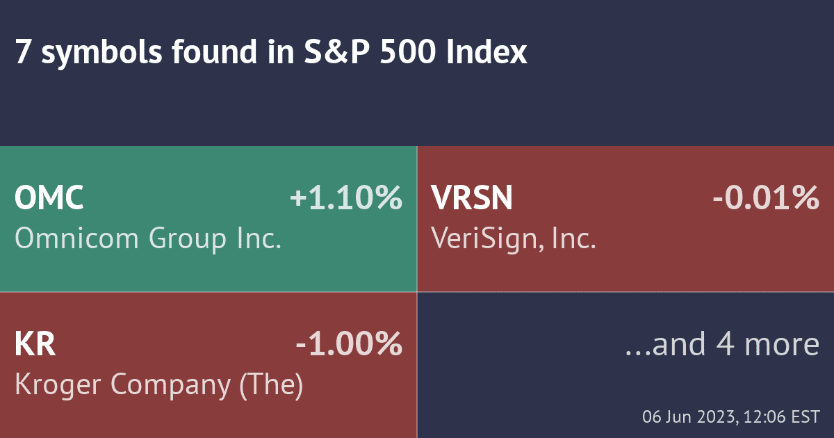The image size is (834, 438).
Task: Open the VRSN ticker symbol
Action: [x=472, y=199]
